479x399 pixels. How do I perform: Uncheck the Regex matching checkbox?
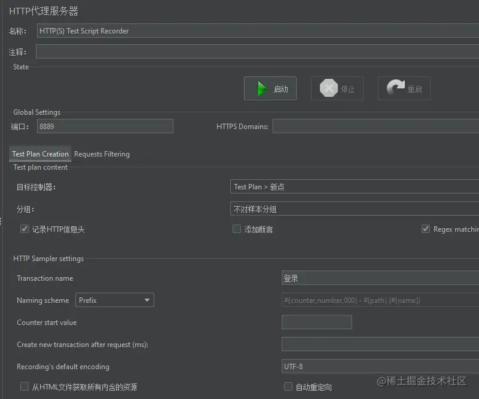click(426, 229)
